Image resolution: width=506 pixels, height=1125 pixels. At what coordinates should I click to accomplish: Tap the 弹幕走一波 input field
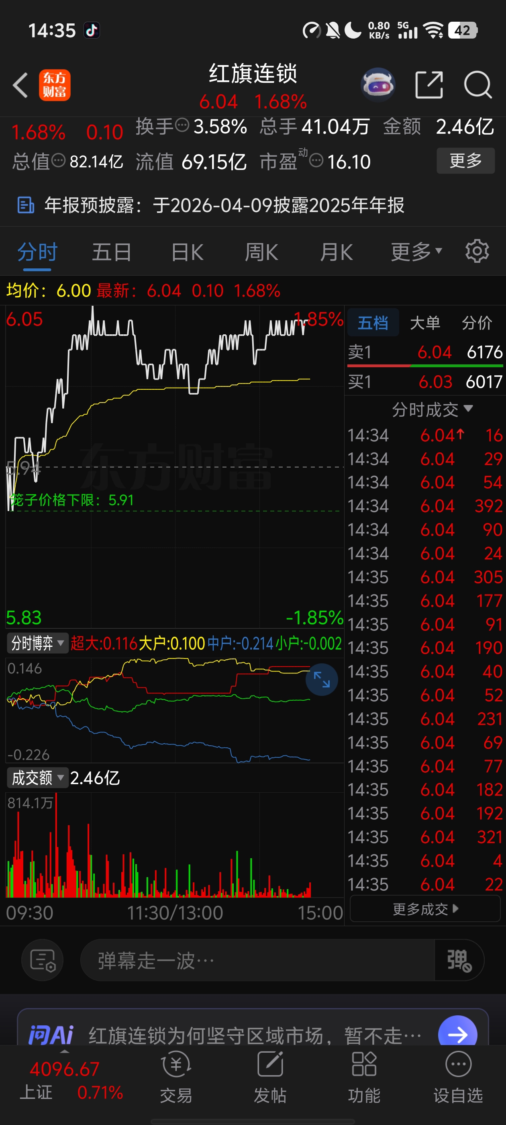(x=257, y=960)
